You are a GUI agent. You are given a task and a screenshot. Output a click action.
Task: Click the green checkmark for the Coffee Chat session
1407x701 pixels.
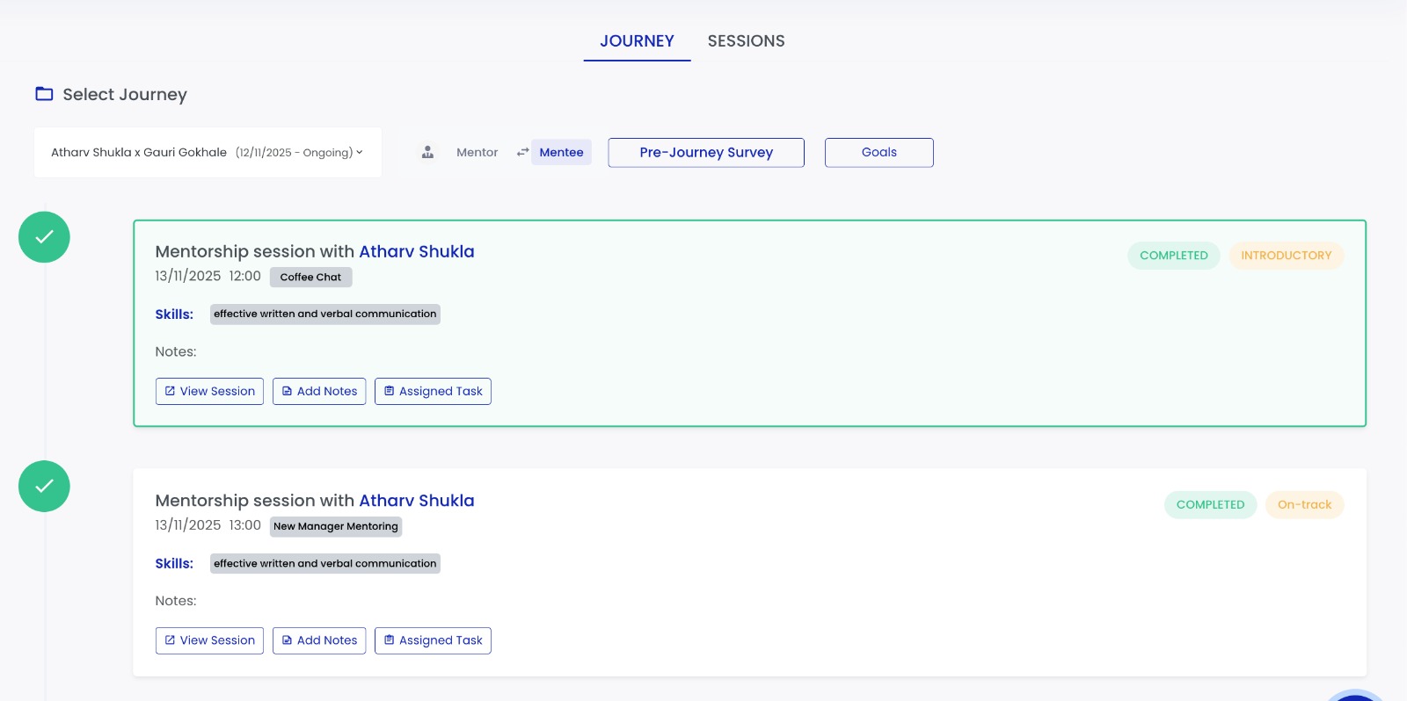pos(44,237)
